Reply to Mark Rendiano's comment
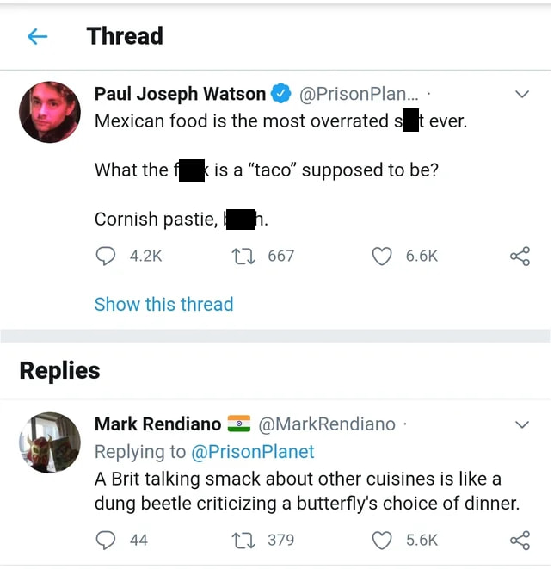560x569 pixels. coord(107,540)
